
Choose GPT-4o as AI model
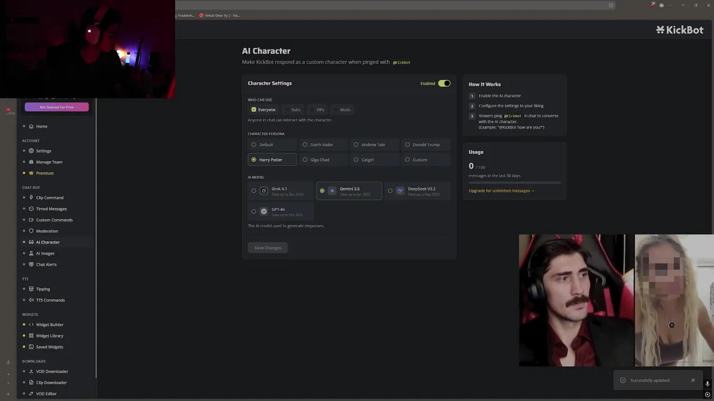click(x=281, y=212)
